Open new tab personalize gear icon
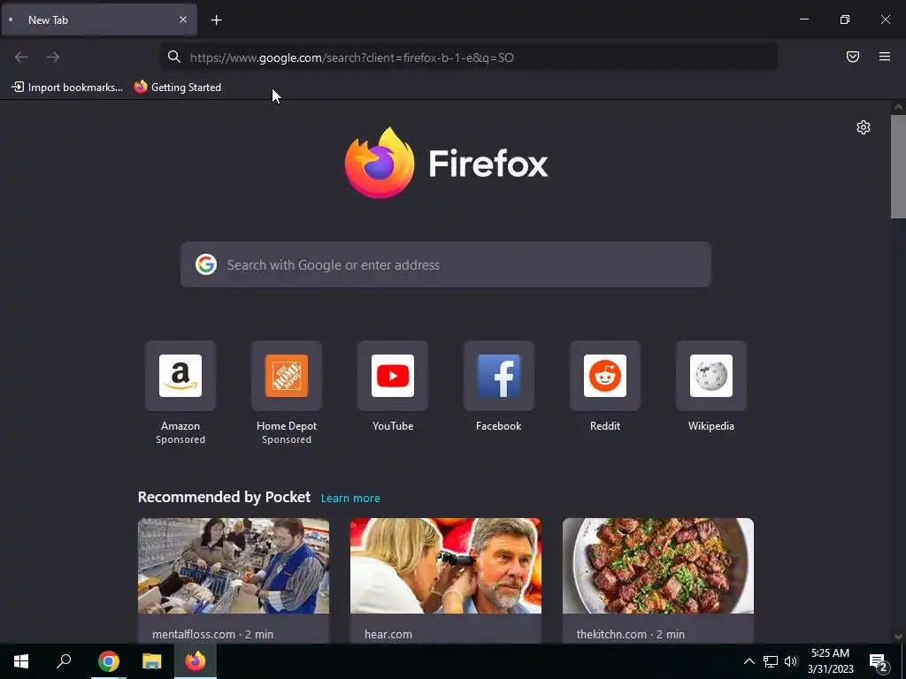906x679 pixels. (864, 127)
